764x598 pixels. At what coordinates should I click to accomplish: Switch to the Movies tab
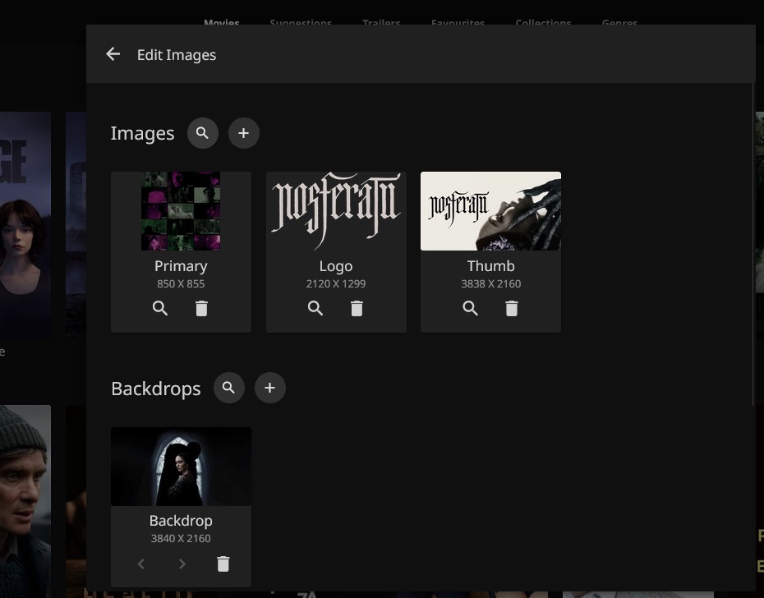coord(222,23)
